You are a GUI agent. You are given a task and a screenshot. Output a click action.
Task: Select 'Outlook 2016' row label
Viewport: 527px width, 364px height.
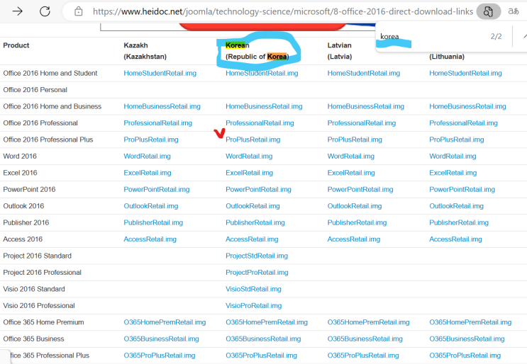coord(23,206)
